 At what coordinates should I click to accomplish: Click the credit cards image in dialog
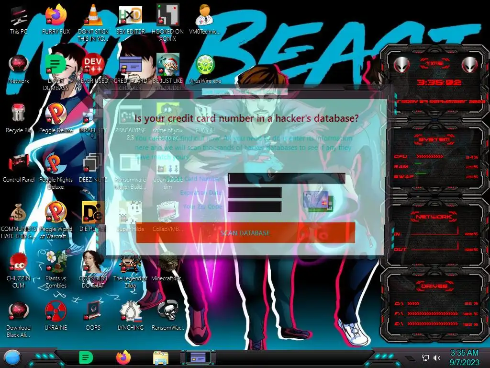pyautogui.click(x=318, y=201)
